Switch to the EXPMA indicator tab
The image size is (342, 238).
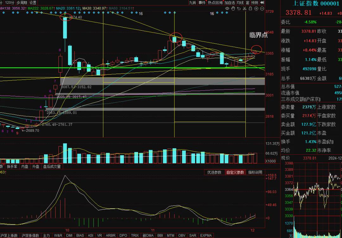[206, 235]
